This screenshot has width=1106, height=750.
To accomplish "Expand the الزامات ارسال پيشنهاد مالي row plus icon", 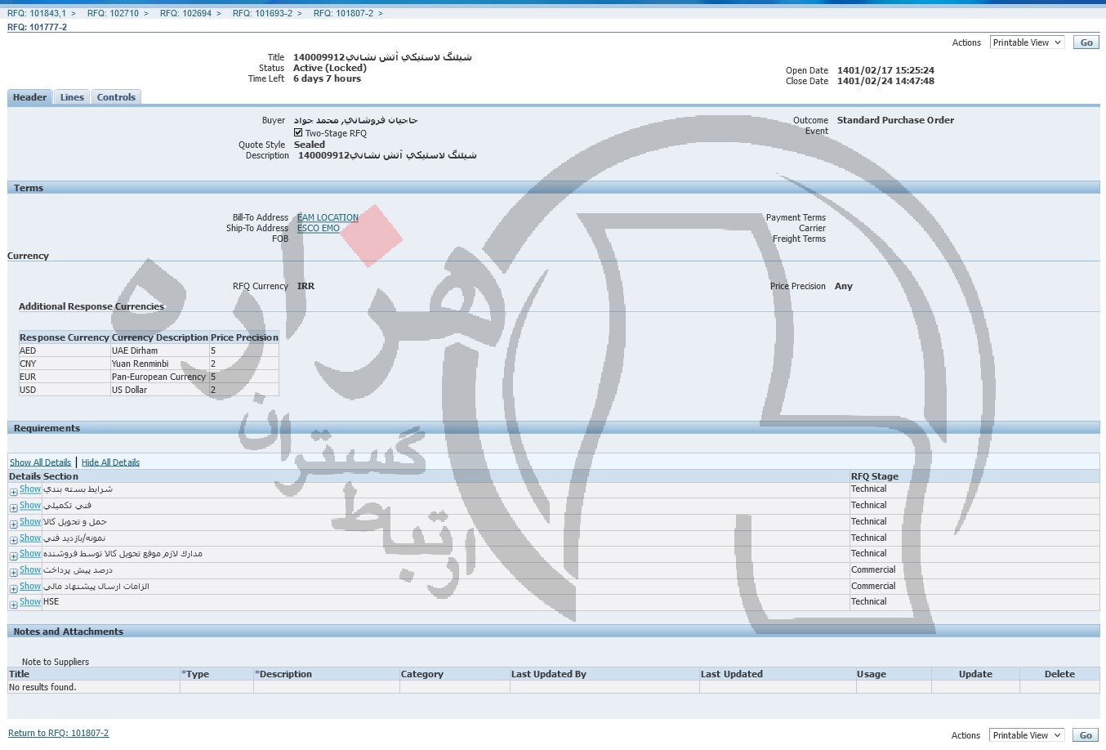I will pyautogui.click(x=13, y=589).
